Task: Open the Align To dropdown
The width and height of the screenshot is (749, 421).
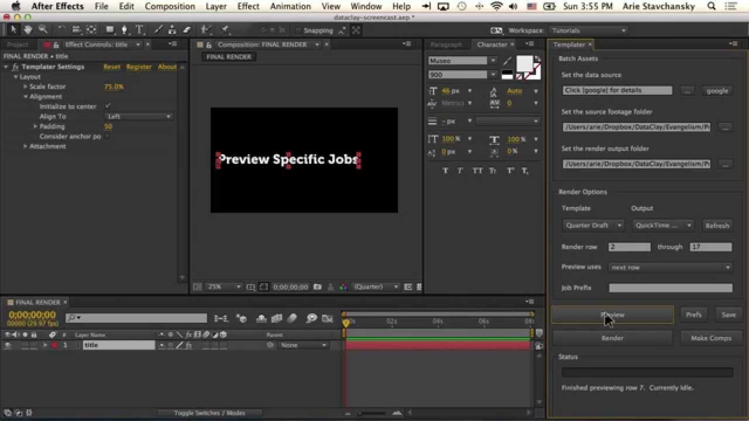Action: pos(139,116)
